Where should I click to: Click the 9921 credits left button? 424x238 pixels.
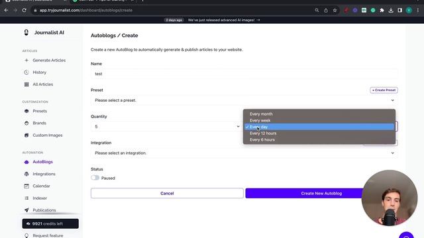[50, 223]
